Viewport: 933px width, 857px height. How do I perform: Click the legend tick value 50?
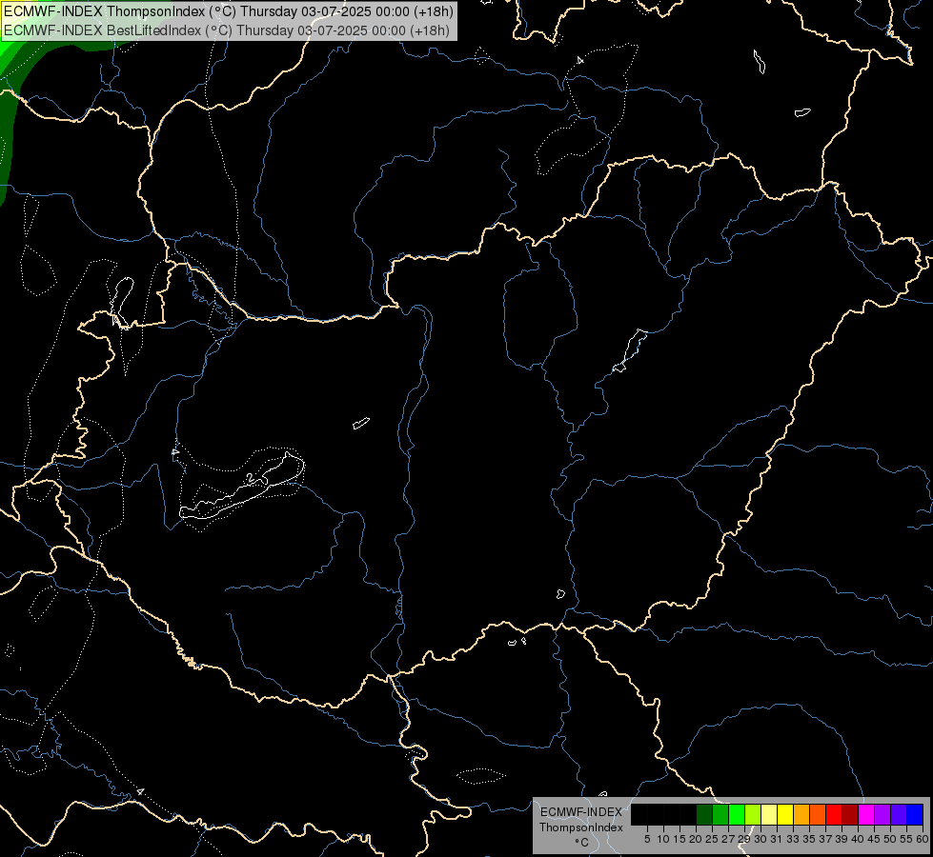pos(891,839)
